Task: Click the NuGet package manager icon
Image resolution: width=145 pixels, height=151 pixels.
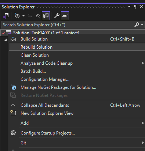Action: pyautogui.click(x=13, y=87)
